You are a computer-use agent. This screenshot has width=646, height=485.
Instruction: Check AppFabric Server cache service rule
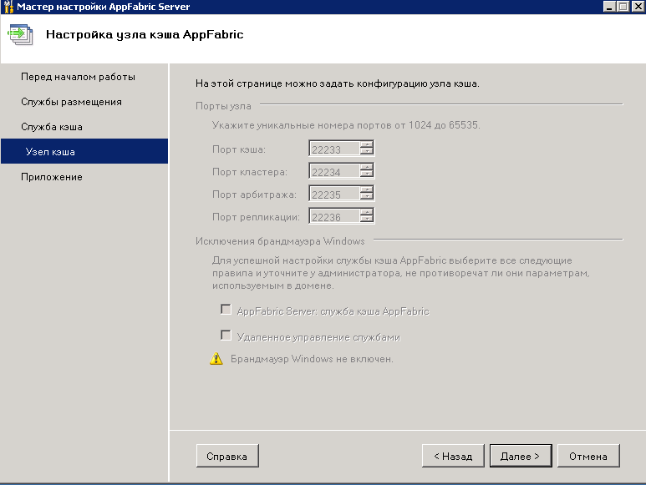tap(226, 310)
